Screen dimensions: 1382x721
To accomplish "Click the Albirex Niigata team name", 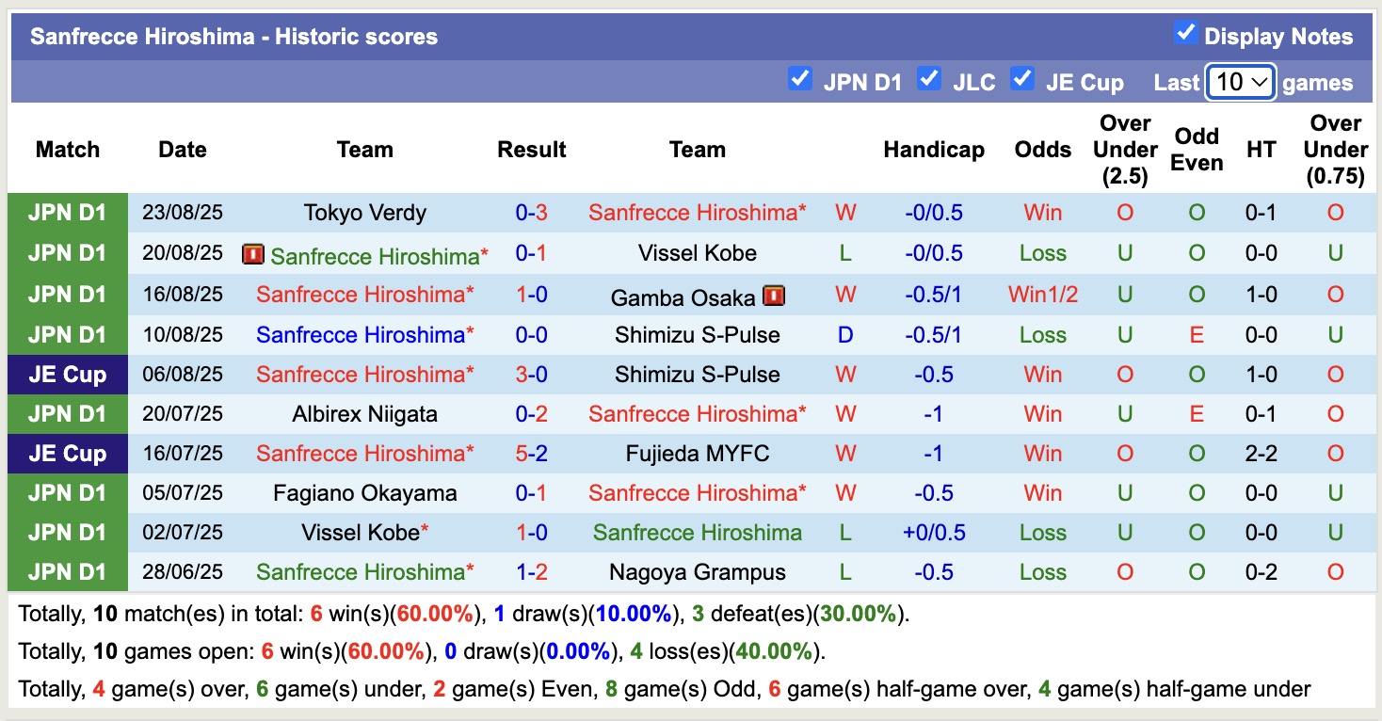I will click(x=364, y=413).
